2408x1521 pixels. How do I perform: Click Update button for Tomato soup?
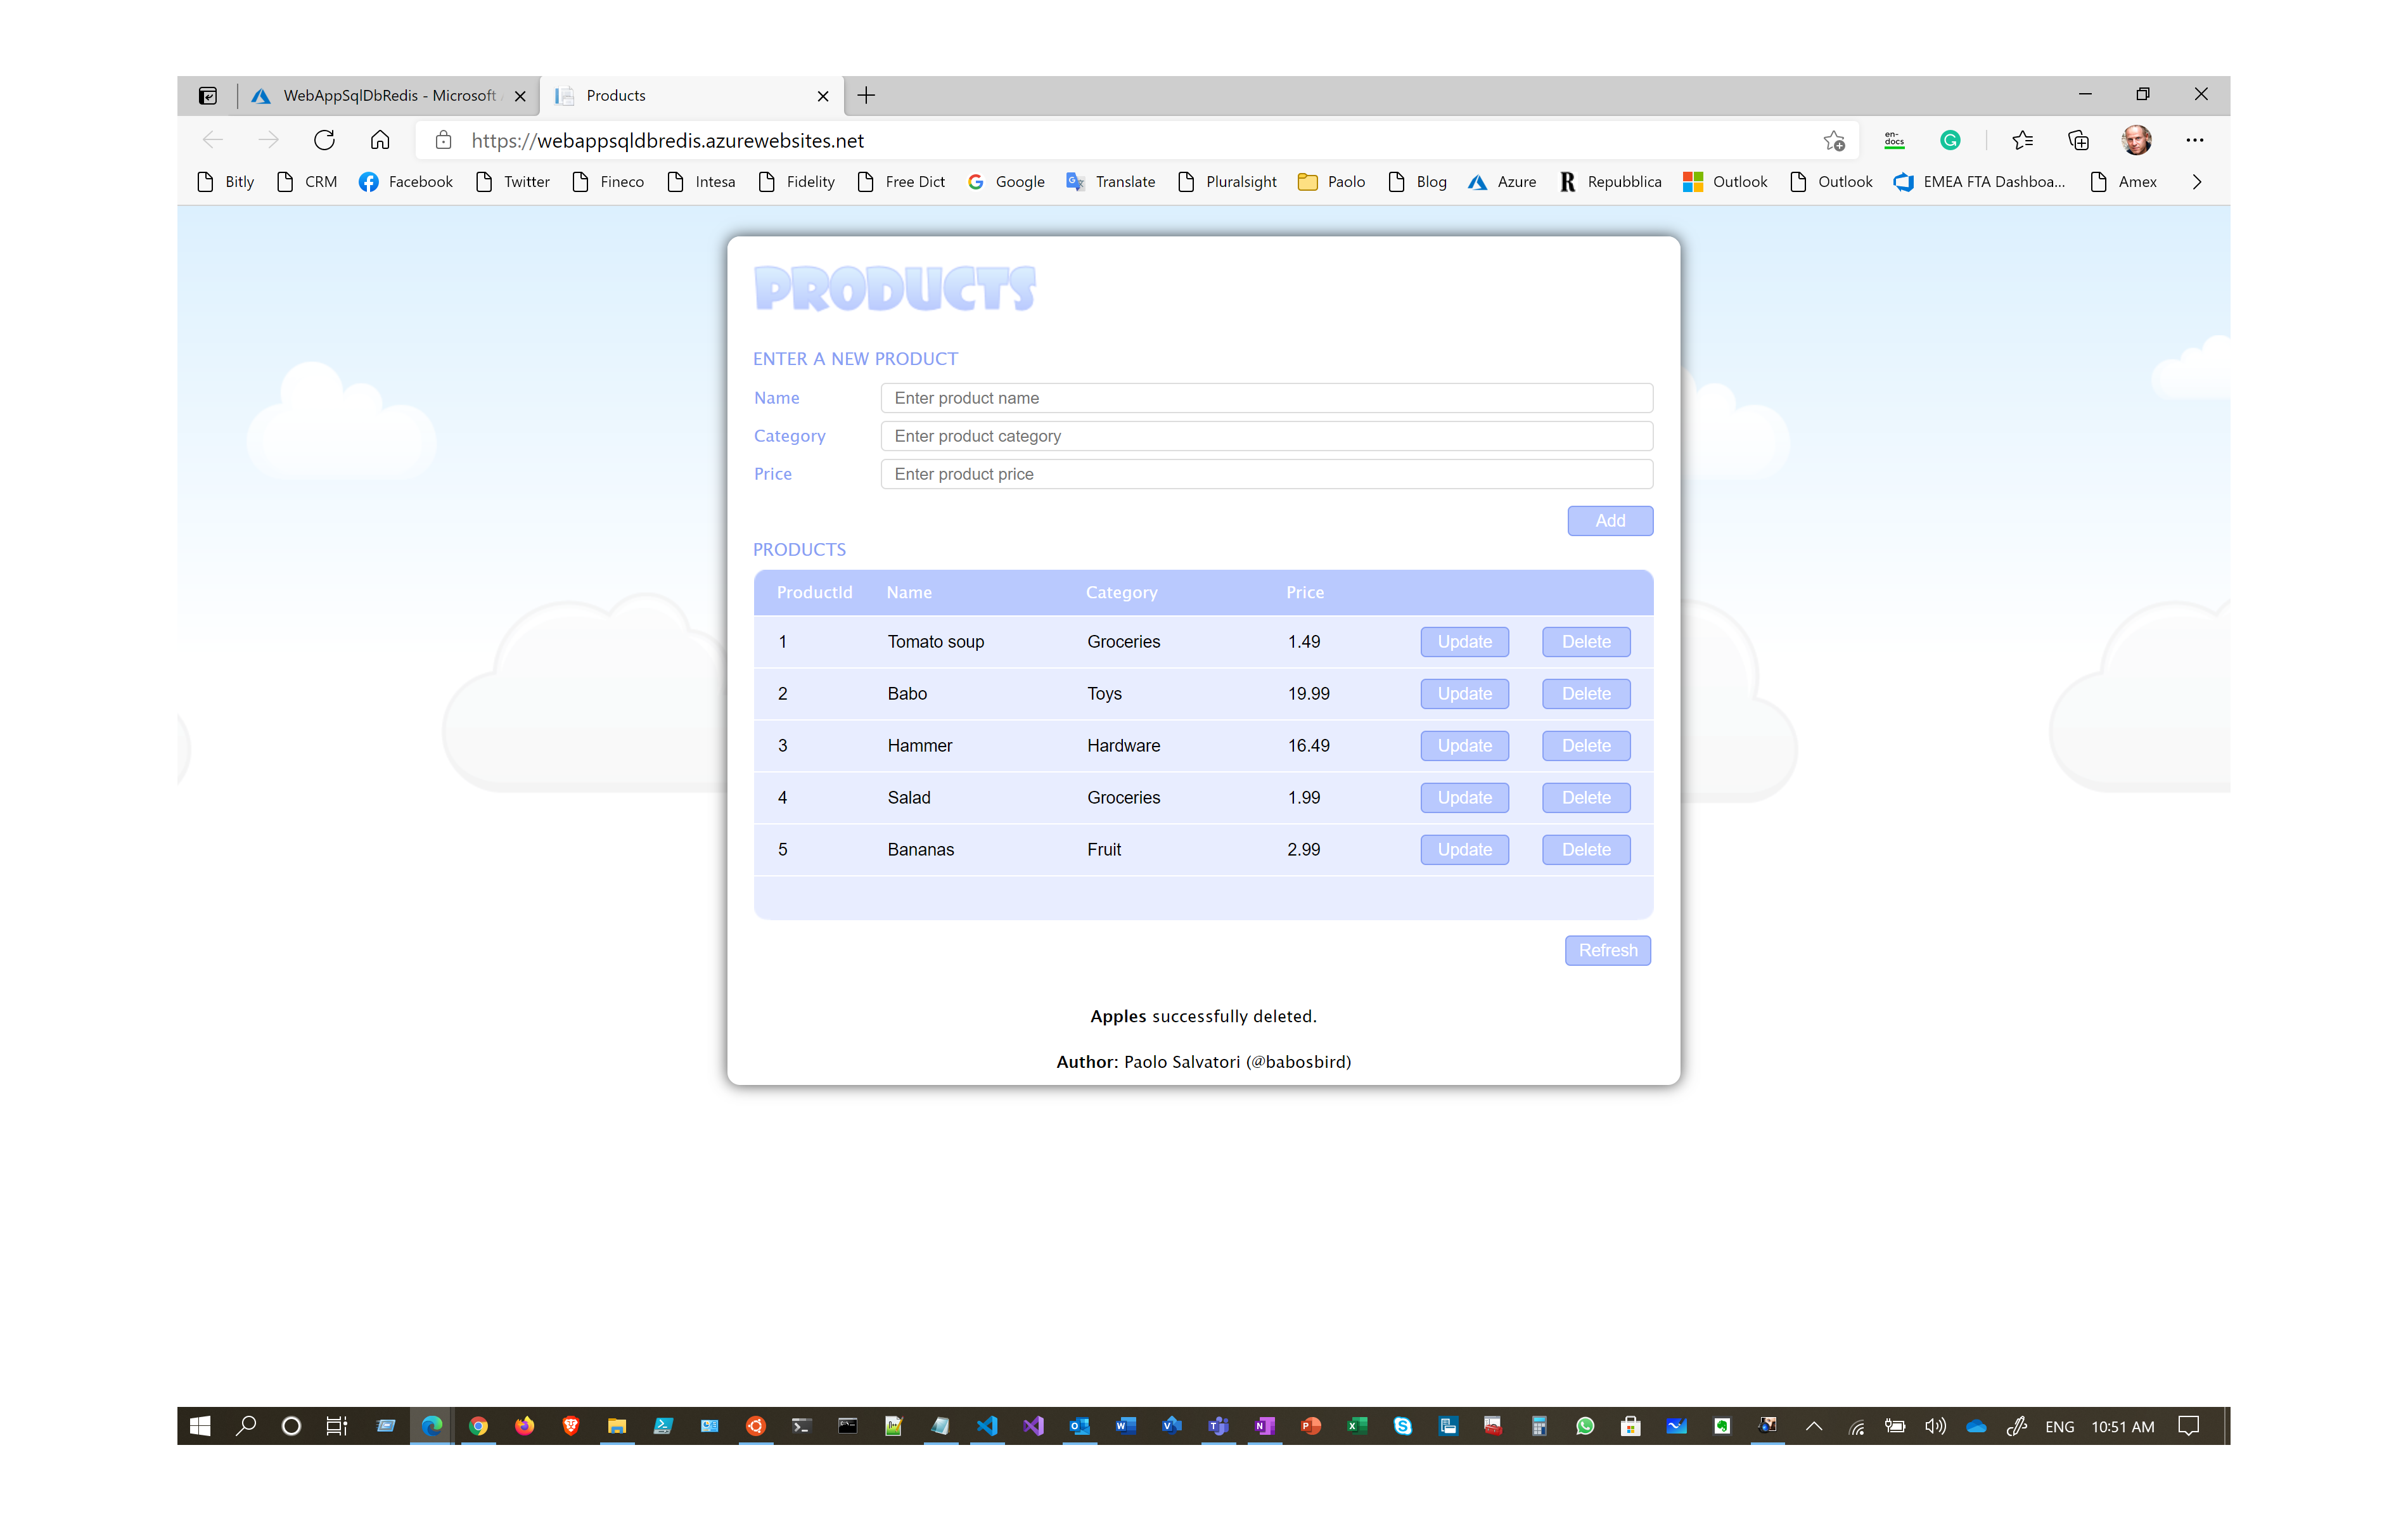point(1463,639)
